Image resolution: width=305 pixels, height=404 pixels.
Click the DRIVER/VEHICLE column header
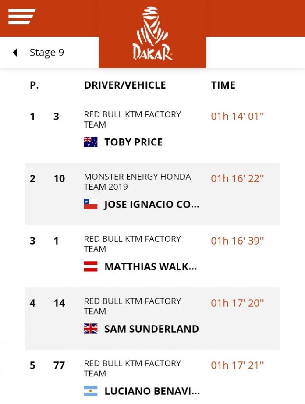pos(125,85)
